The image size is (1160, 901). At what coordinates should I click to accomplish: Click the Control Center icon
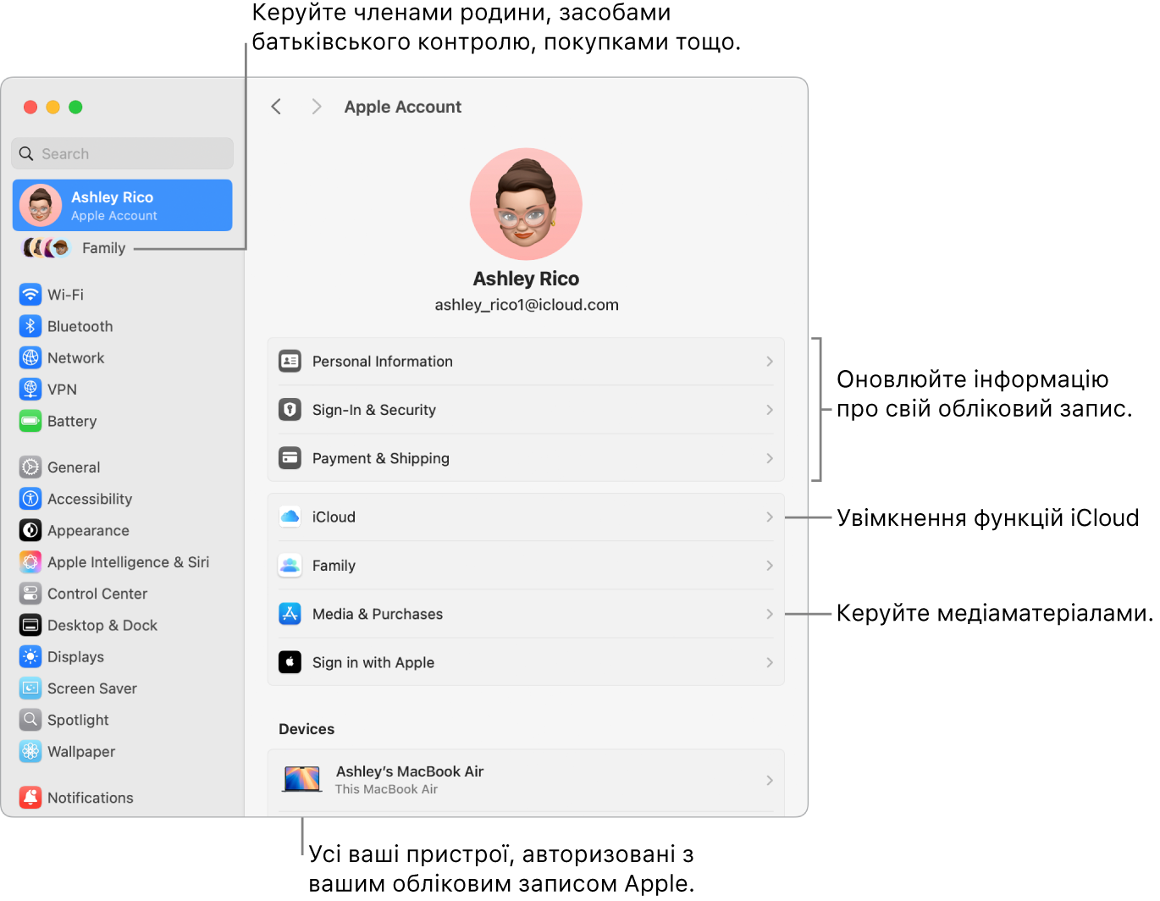[x=30, y=594]
